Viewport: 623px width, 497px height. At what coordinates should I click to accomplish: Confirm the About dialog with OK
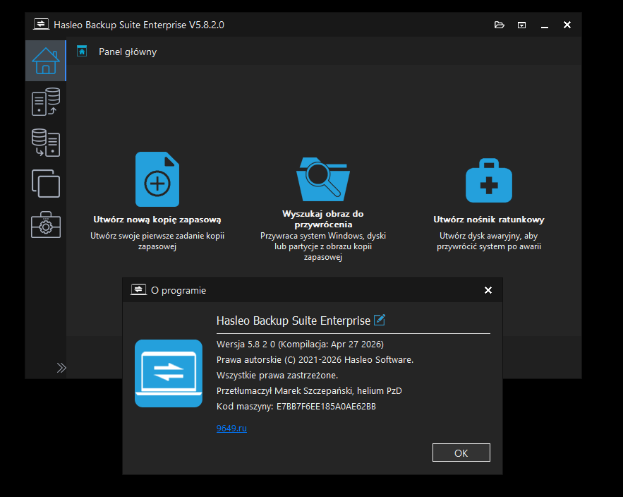coord(461,453)
